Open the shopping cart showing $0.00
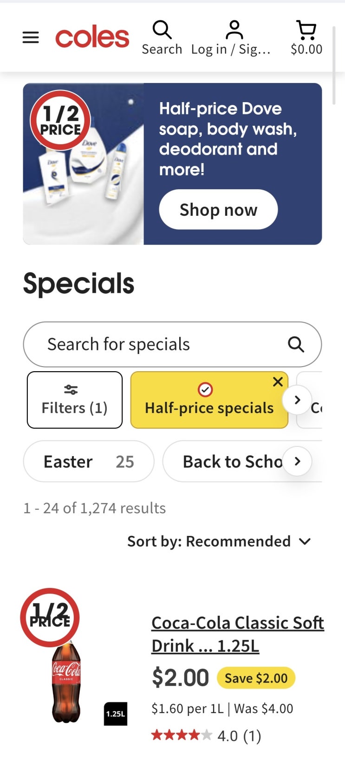The width and height of the screenshot is (345, 767). (x=306, y=38)
